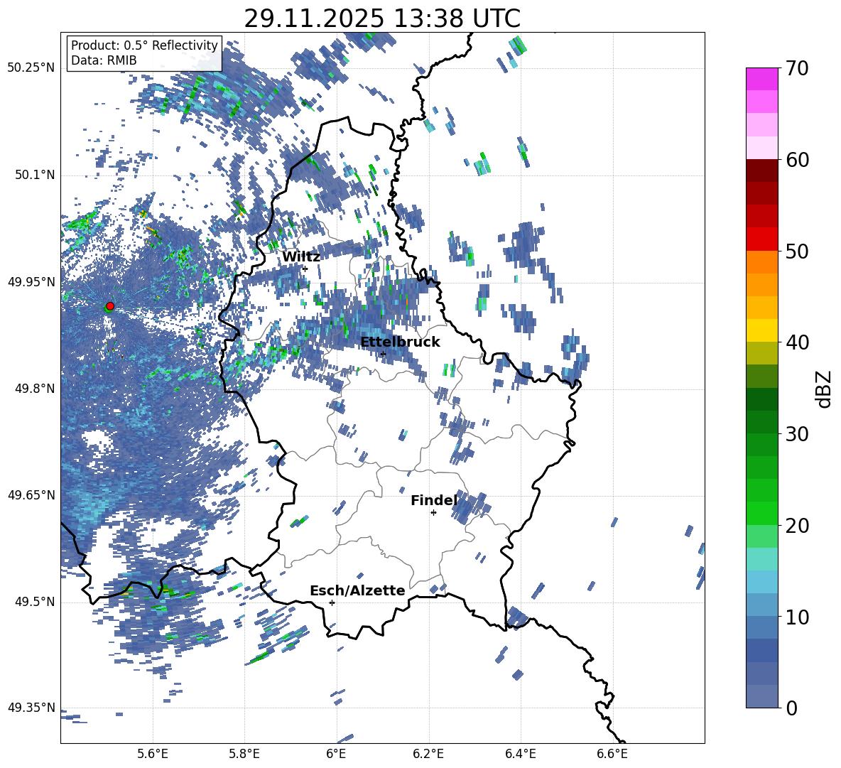
Task: Click the colorbar tick value 10
Action: [798, 617]
